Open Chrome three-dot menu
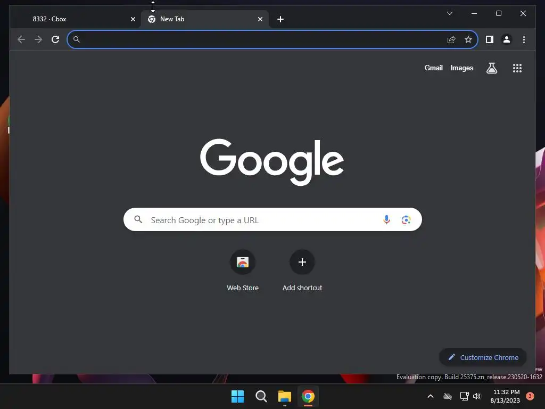The width and height of the screenshot is (545, 409). tap(524, 39)
